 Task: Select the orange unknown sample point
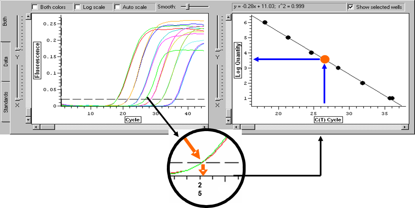point(325,59)
